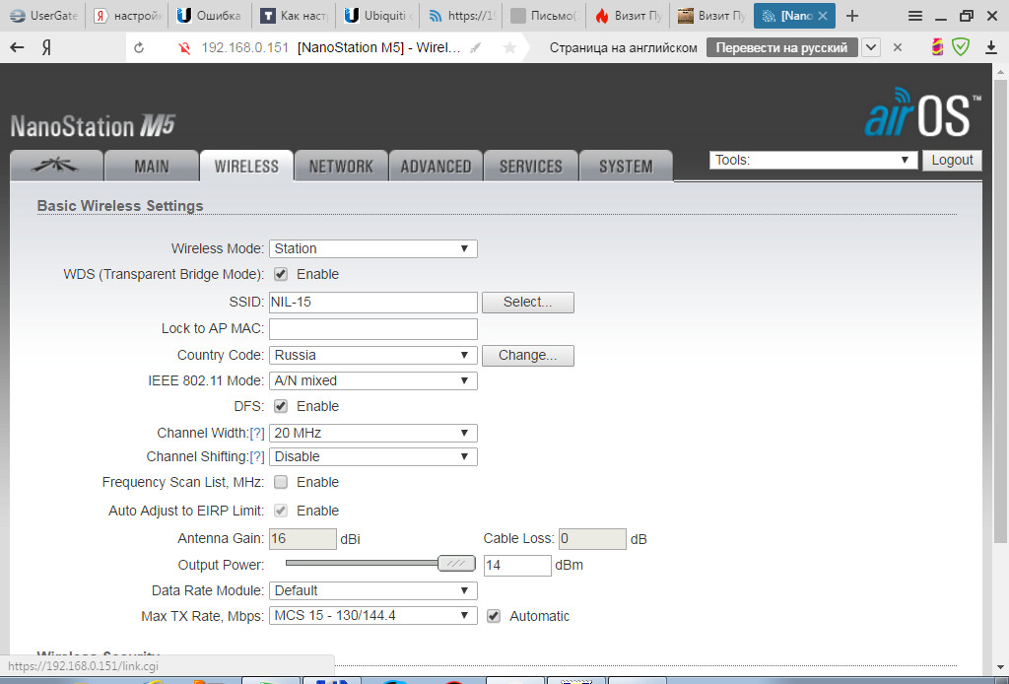Close the NanoStation browser tab
Image resolution: width=1009 pixels, height=684 pixels.
click(823, 16)
